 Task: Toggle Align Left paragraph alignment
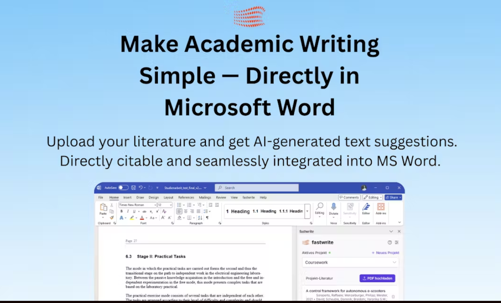click(x=179, y=211)
